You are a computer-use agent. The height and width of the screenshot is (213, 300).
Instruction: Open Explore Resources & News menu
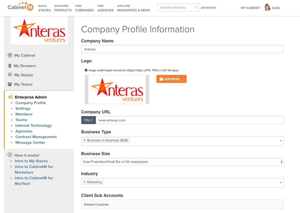(133, 8)
